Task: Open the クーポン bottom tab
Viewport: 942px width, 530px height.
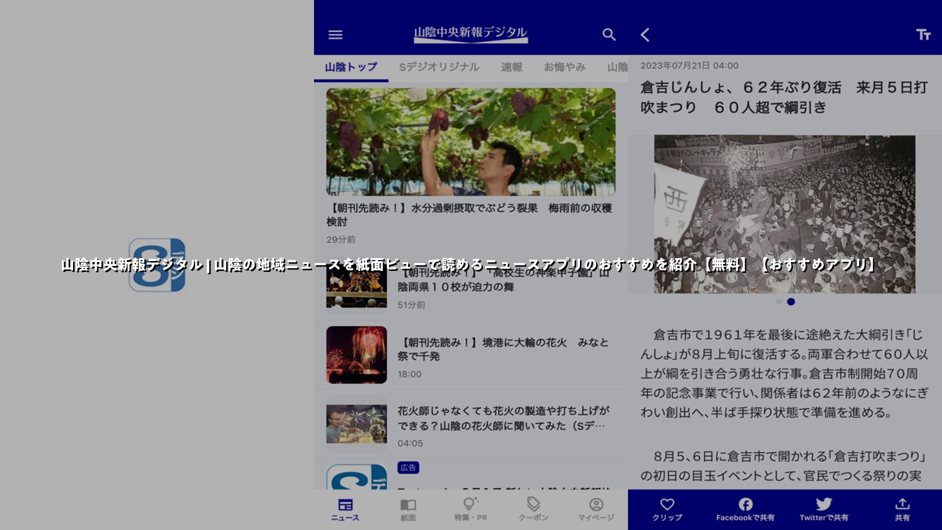Action: pyautogui.click(x=533, y=509)
